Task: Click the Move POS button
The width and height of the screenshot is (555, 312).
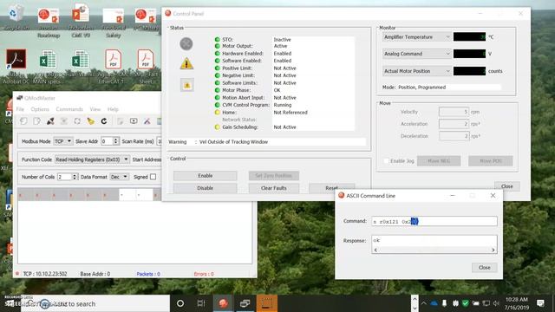Action: coord(491,161)
